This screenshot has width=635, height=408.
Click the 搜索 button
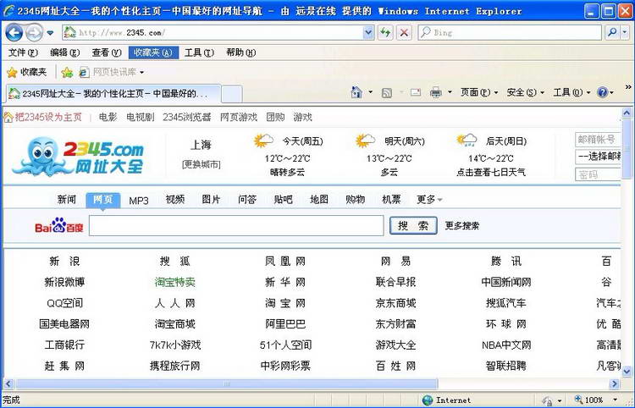coord(413,225)
